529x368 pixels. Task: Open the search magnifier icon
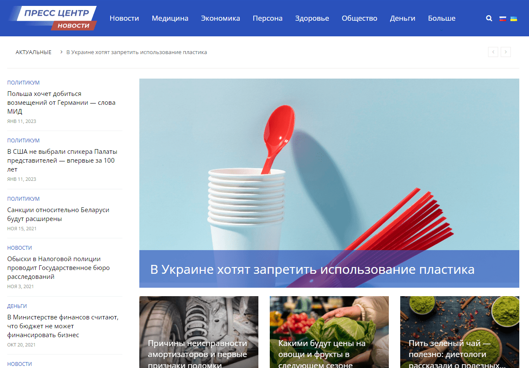coord(489,19)
